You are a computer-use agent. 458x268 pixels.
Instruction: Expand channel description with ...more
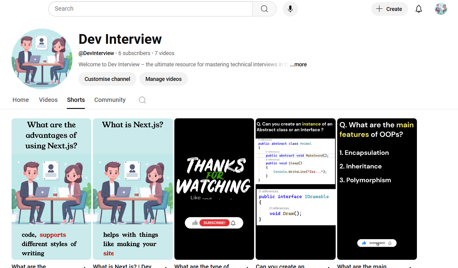click(298, 64)
